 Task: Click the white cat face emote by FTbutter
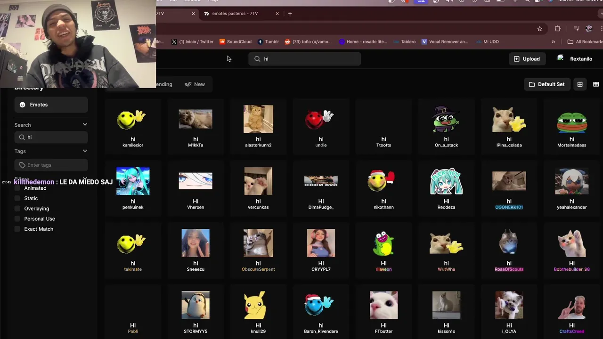point(383,305)
